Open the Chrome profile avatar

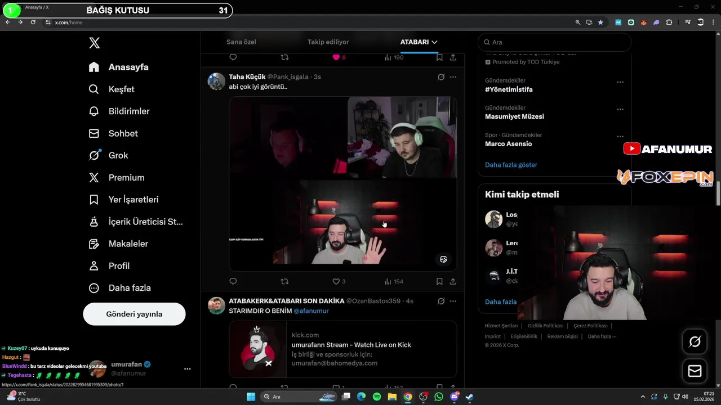coord(700,22)
